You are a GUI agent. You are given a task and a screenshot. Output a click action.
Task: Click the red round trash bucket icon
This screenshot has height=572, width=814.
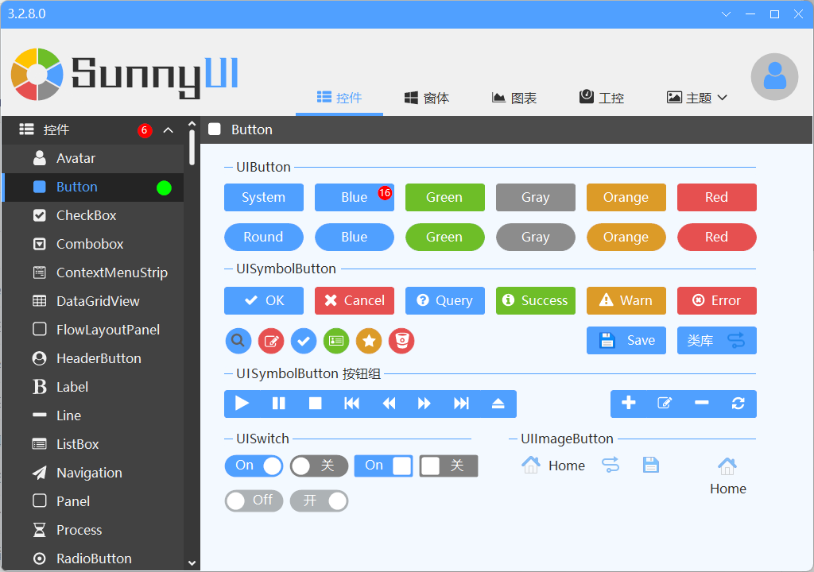point(401,341)
